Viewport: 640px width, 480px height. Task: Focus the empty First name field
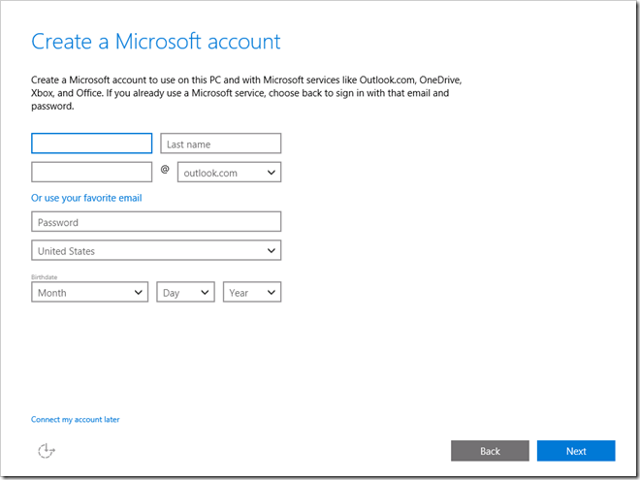coord(91,144)
